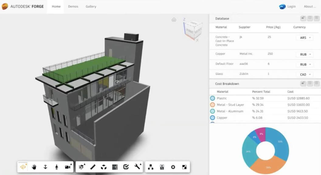Viewport: 321px width, 175px height.
Task: Open the ARS currency dropdown for Concrete
Action: (x=304, y=38)
